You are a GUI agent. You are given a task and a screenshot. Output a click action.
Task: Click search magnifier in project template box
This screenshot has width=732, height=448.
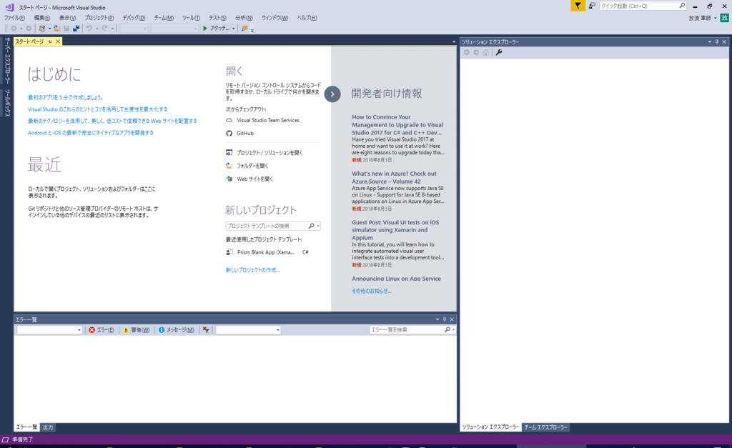[312, 226]
